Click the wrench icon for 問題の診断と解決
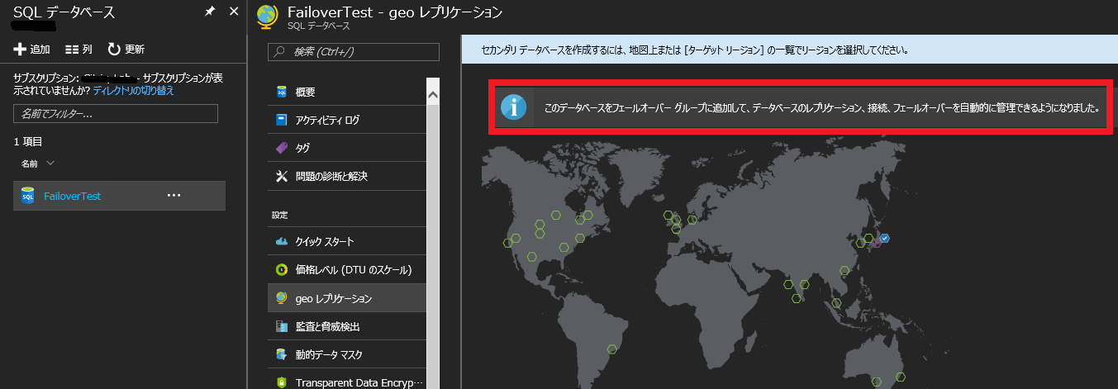 click(x=281, y=176)
